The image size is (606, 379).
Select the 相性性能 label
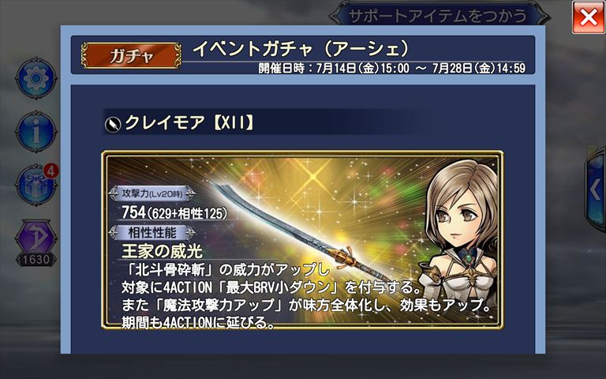pos(152,232)
